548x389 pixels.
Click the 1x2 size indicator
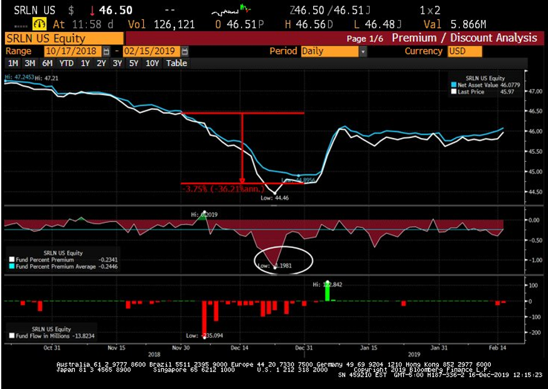pos(429,11)
